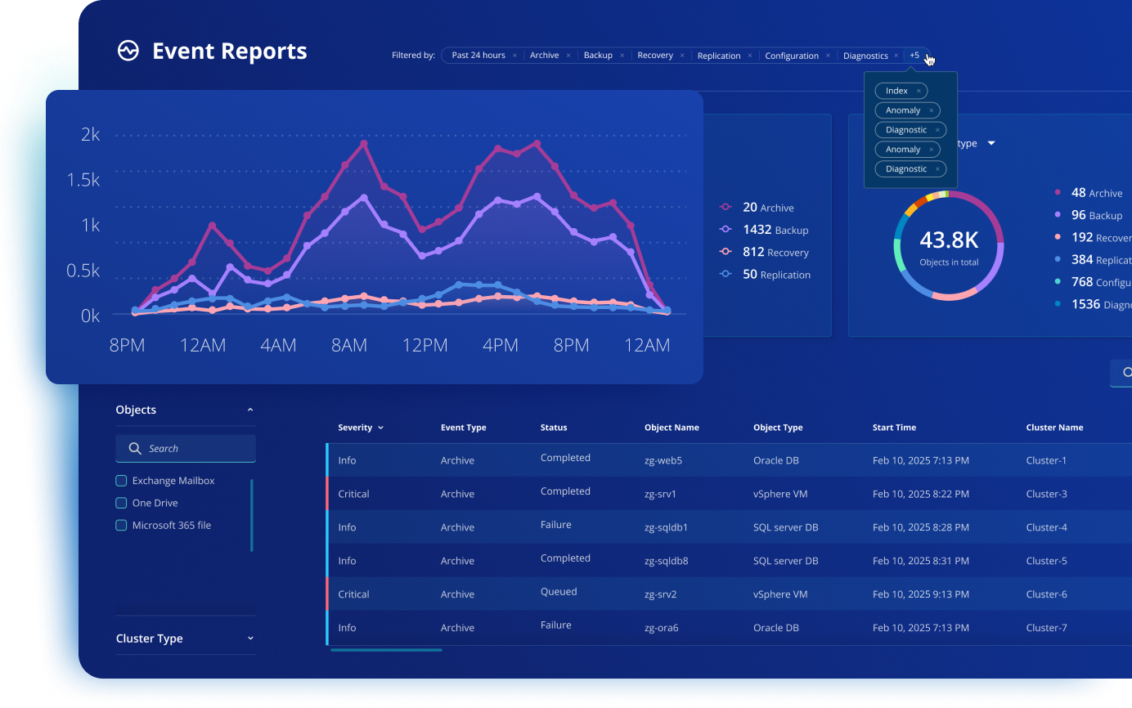Enable the One Drive checkbox

click(121, 503)
